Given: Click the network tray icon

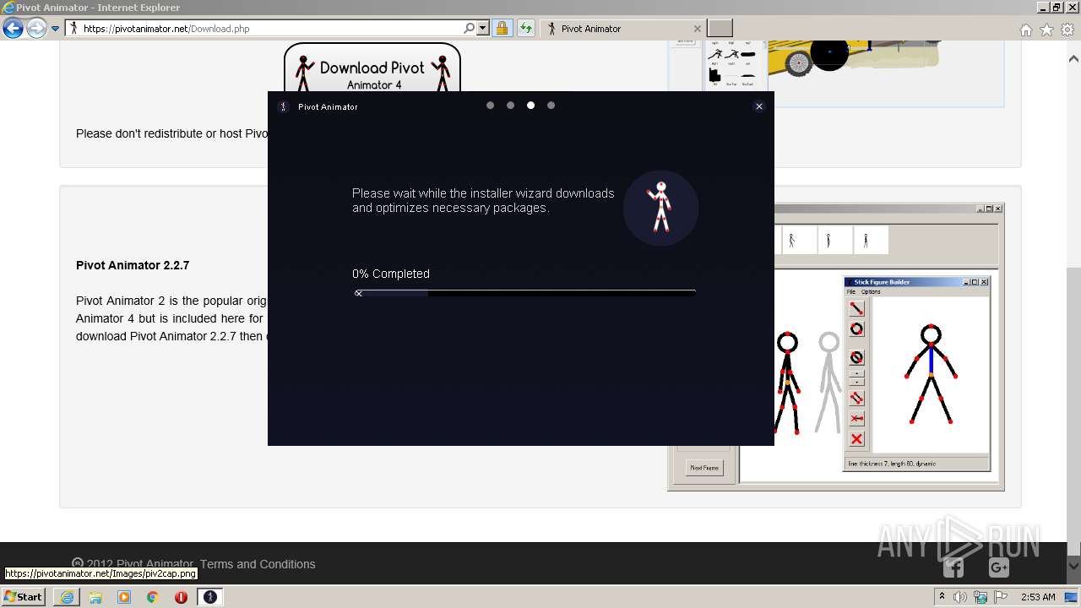Looking at the screenshot, I should [981, 597].
